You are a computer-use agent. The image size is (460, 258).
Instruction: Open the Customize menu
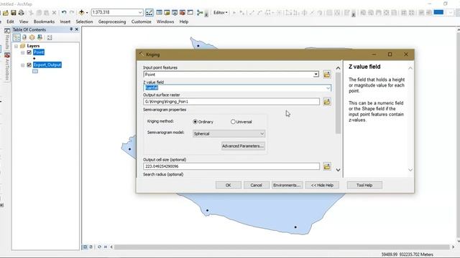point(141,21)
